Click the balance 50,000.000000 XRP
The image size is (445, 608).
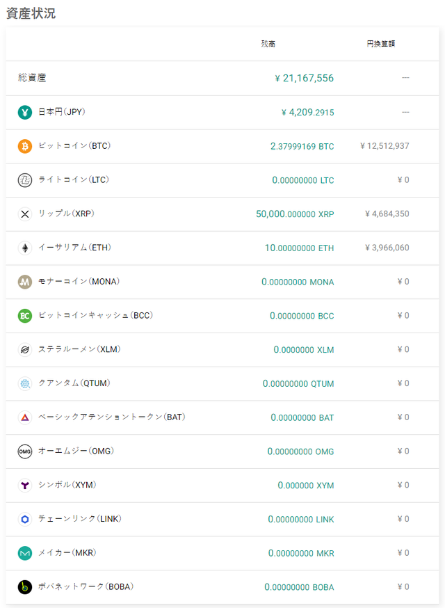[x=295, y=214]
